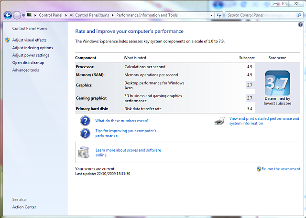Click the greyed Forward arrow button

(17, 15)
